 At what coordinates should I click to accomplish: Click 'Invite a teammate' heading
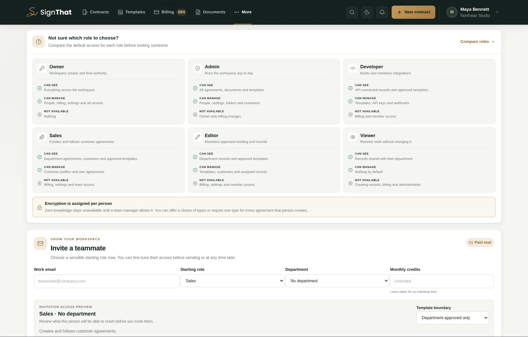[x=78, y=248]
